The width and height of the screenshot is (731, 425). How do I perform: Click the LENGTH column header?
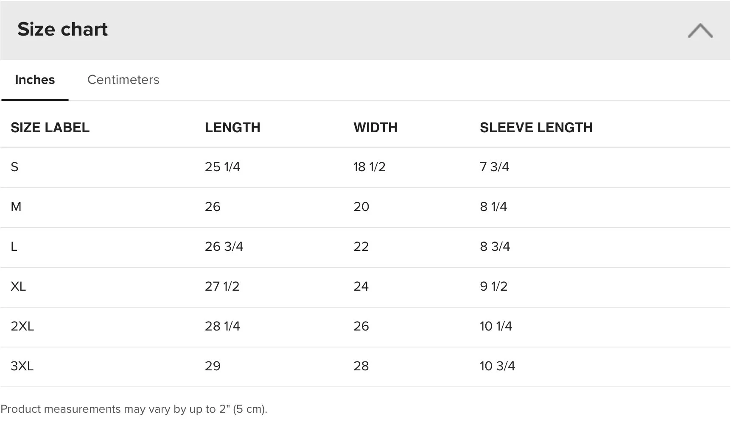pyautogui.click(x=232, y=128)
